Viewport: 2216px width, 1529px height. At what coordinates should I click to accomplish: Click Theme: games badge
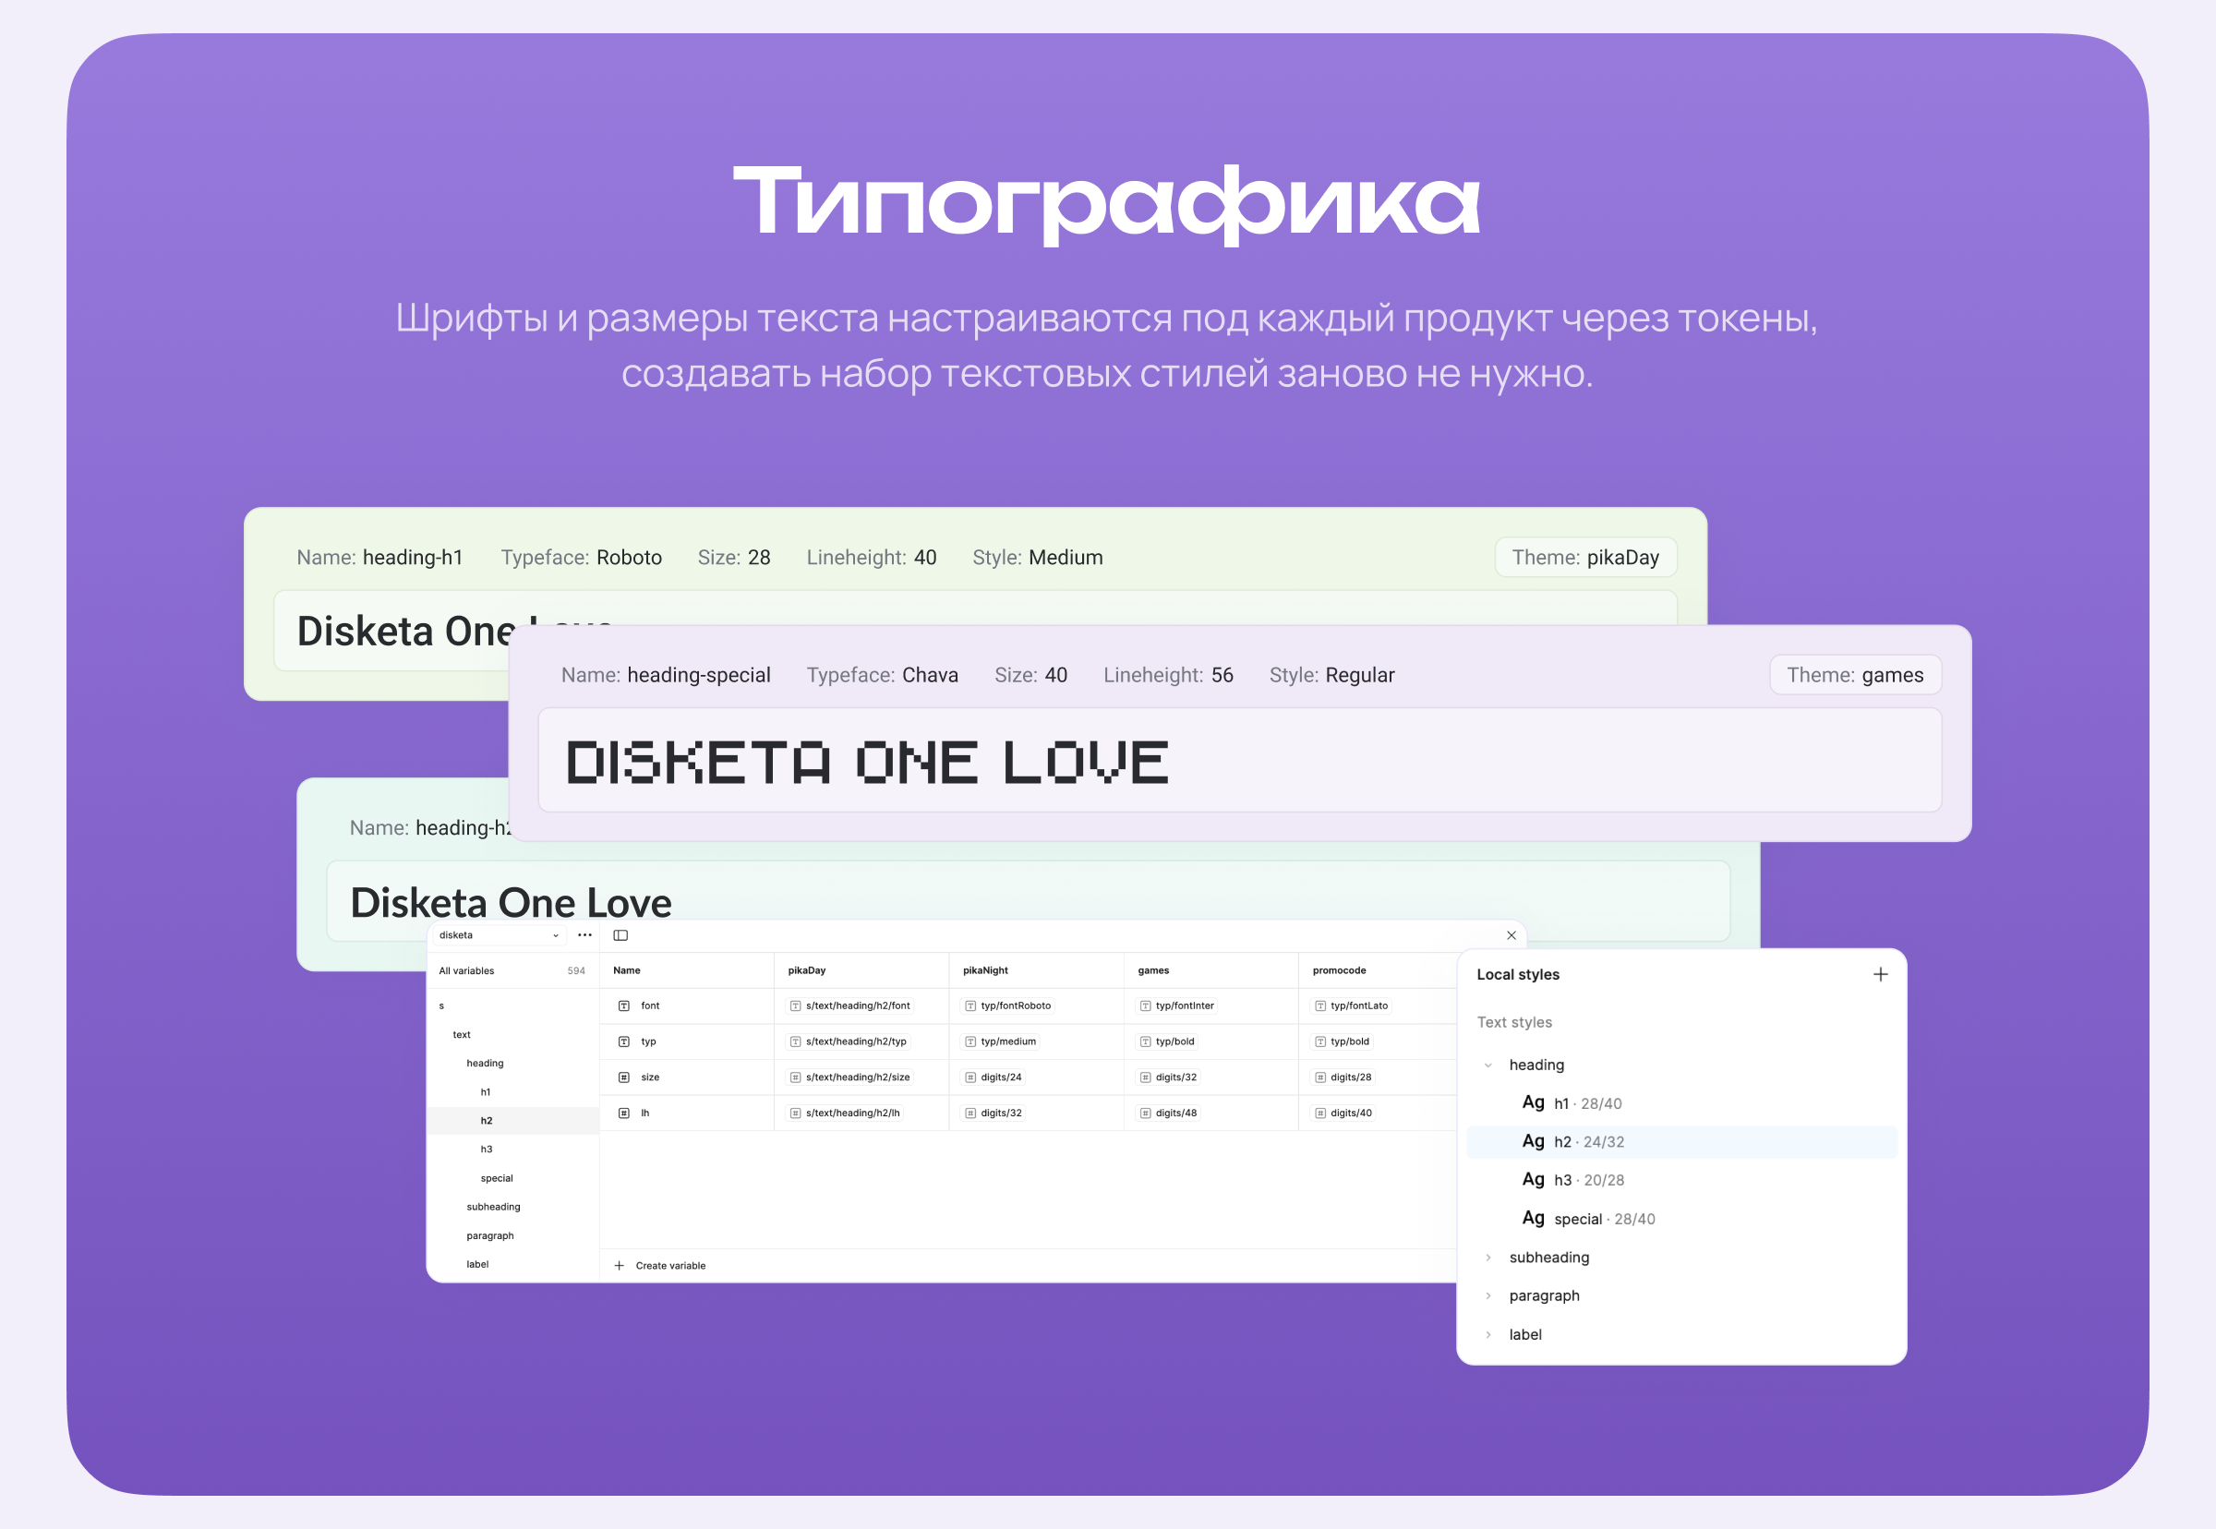pos(1855,676)
